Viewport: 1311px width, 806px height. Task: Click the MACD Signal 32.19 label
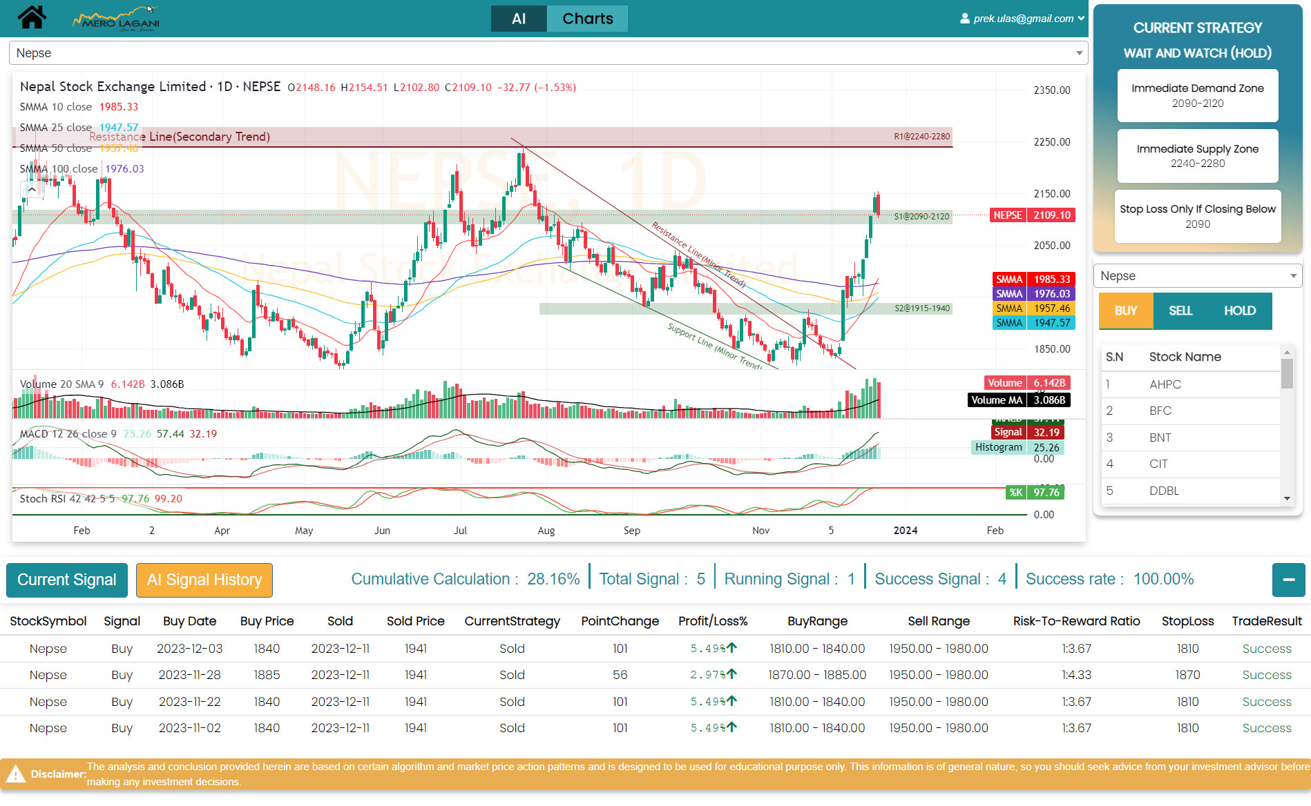[x=1027, y=433]
